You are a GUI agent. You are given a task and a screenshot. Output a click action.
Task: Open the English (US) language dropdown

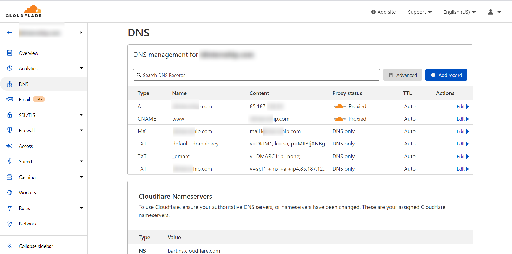[x=460, y=12]
